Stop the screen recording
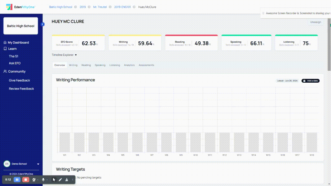The width and height of the screenshot is (331, 186). (x=26, y=180)
